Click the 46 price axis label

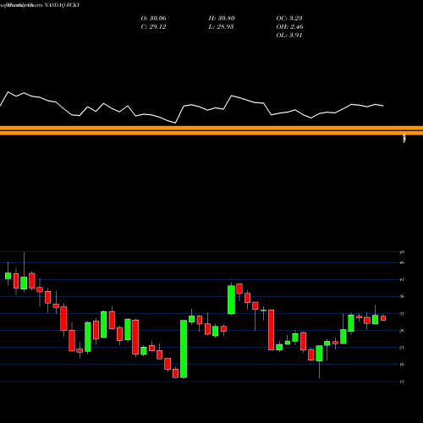402,262
